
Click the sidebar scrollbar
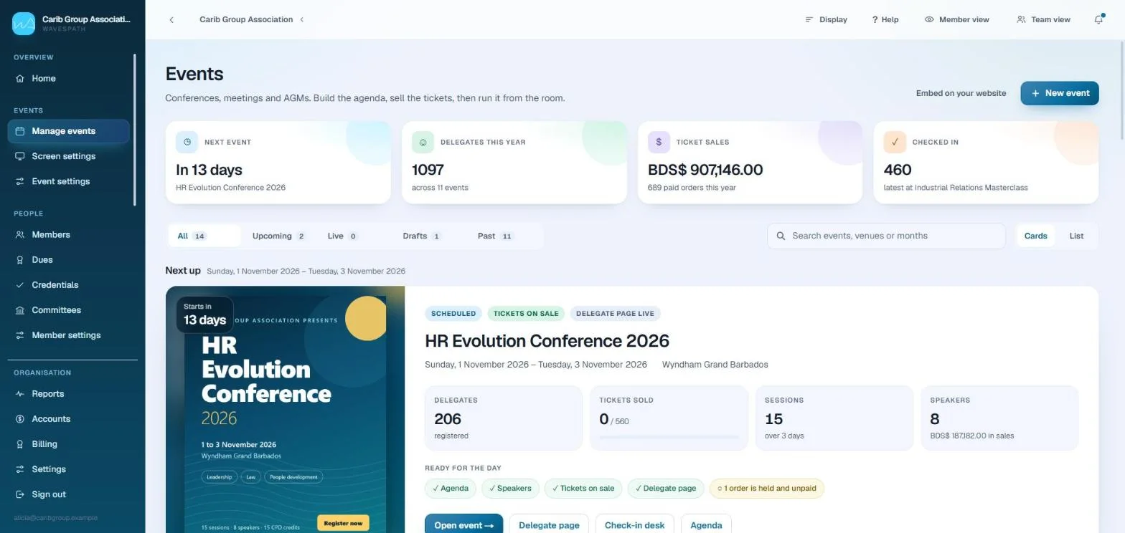[x=135, y=130]
